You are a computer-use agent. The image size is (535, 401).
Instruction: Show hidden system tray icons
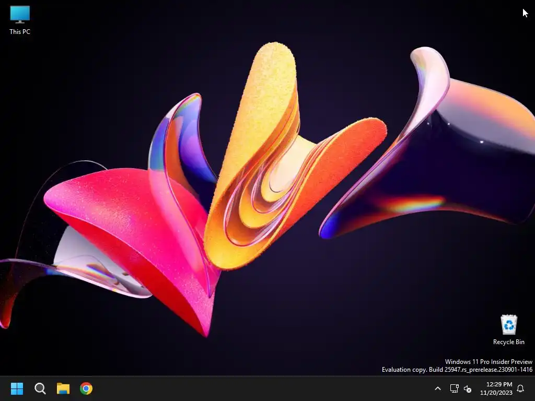click(x=438, y=388)
